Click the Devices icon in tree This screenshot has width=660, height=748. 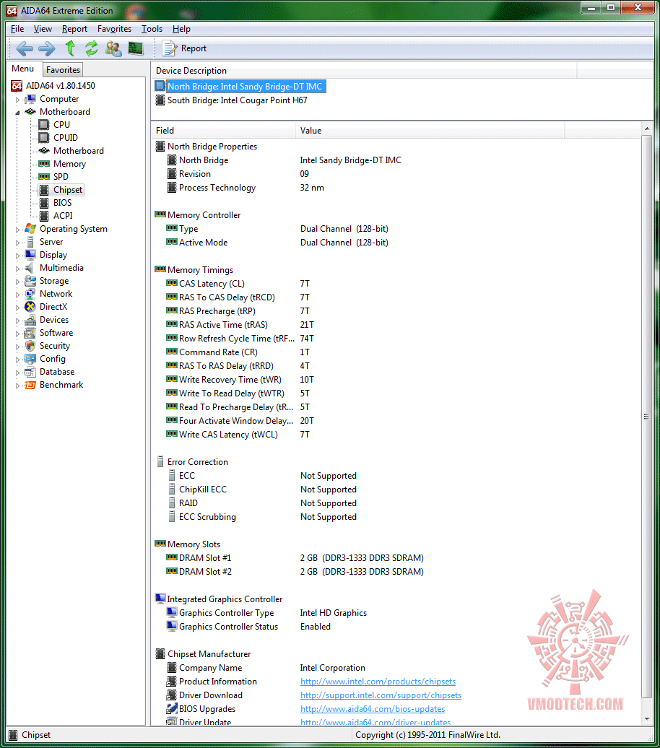click(x=30, y=320)
